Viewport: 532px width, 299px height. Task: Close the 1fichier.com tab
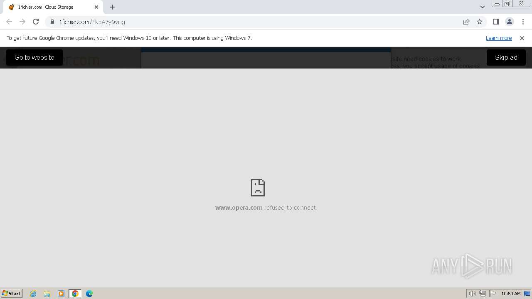pos(96,7)
